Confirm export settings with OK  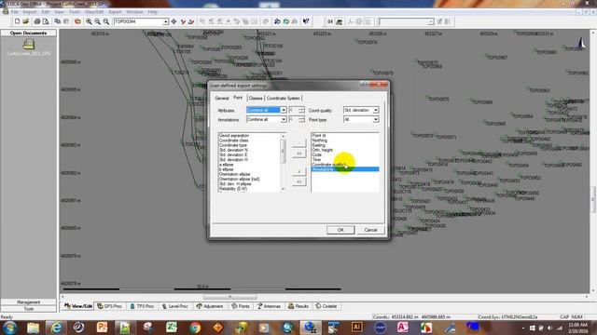point(340,230)
